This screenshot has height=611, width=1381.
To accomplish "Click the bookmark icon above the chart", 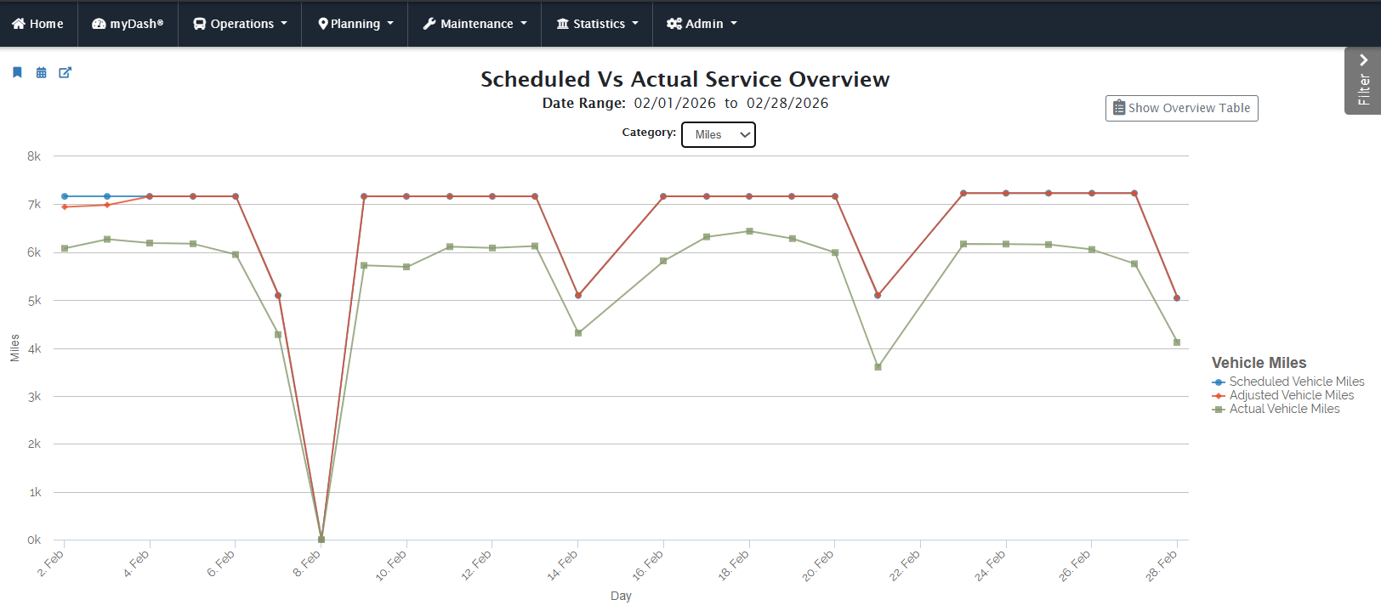I will (17, 72).
